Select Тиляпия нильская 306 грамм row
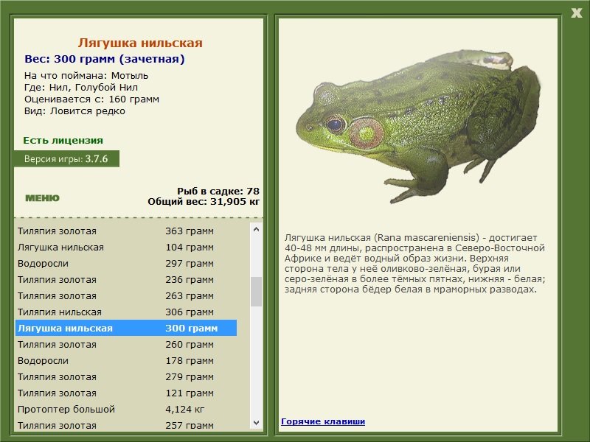Image resolution: width=590 pixels, height=442 pixels. pos(125,312)
